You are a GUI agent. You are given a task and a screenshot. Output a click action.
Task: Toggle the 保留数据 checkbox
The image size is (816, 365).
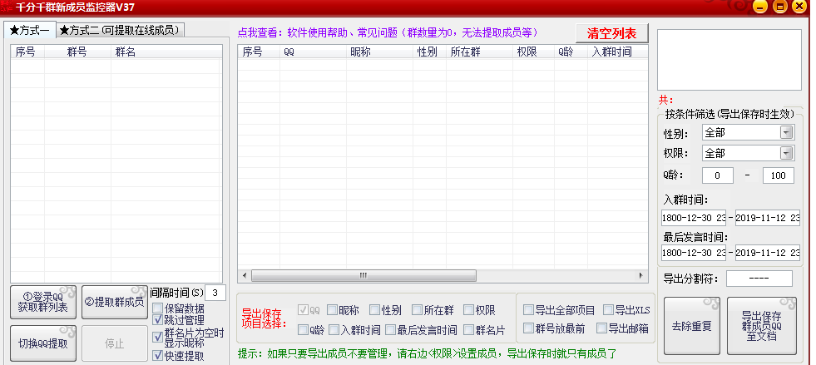click(157, 308)
